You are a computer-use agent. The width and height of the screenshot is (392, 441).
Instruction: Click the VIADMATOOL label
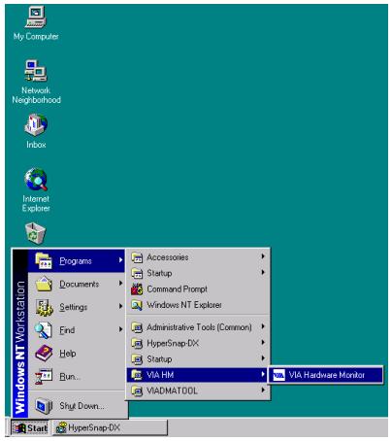[x=172, y=390]
